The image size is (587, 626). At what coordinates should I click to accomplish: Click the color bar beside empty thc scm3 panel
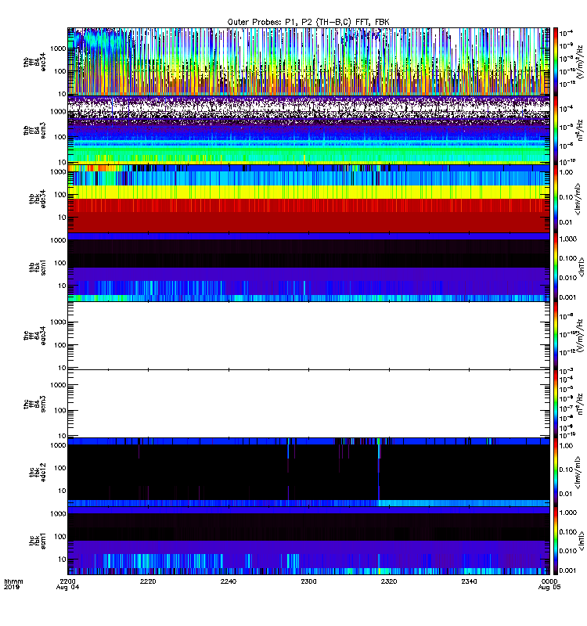(555, 404)
